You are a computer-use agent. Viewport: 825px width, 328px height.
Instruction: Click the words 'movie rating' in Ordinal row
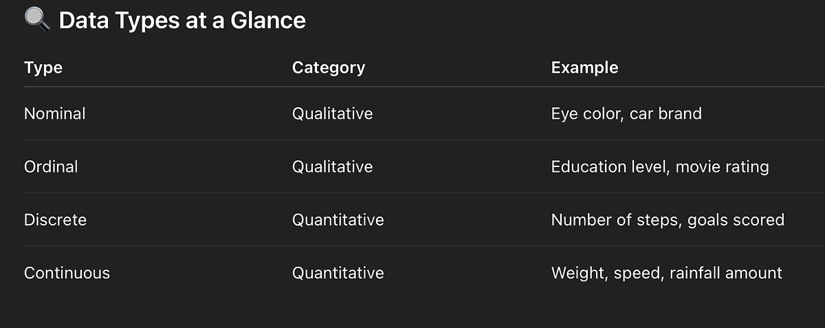click(723, 167)
